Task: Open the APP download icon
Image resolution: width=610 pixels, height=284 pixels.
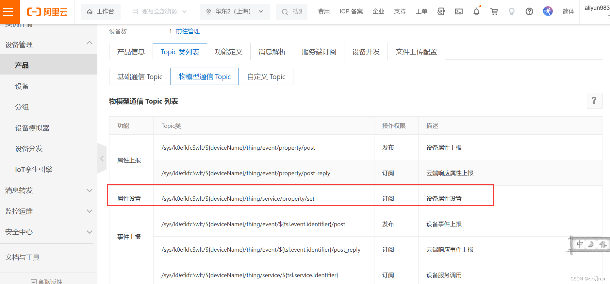Action: pos(441,12)
